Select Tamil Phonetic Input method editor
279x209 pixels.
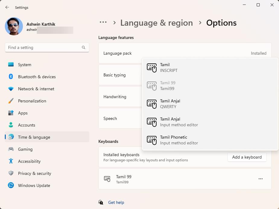210,140
